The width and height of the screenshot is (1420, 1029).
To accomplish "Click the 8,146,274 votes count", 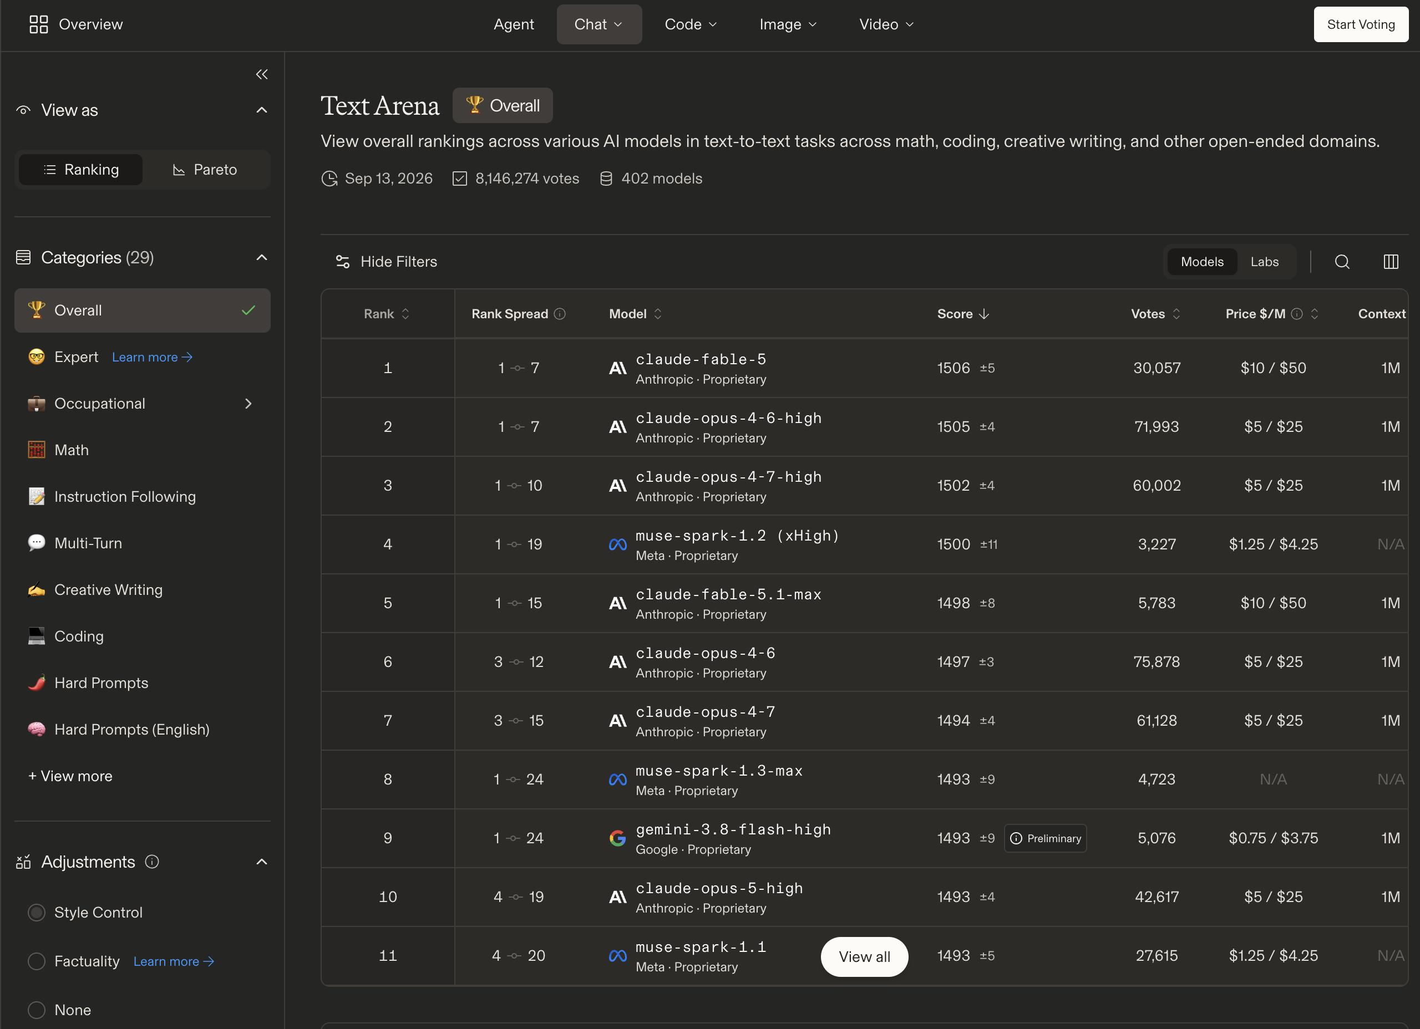I will point(527,179).
